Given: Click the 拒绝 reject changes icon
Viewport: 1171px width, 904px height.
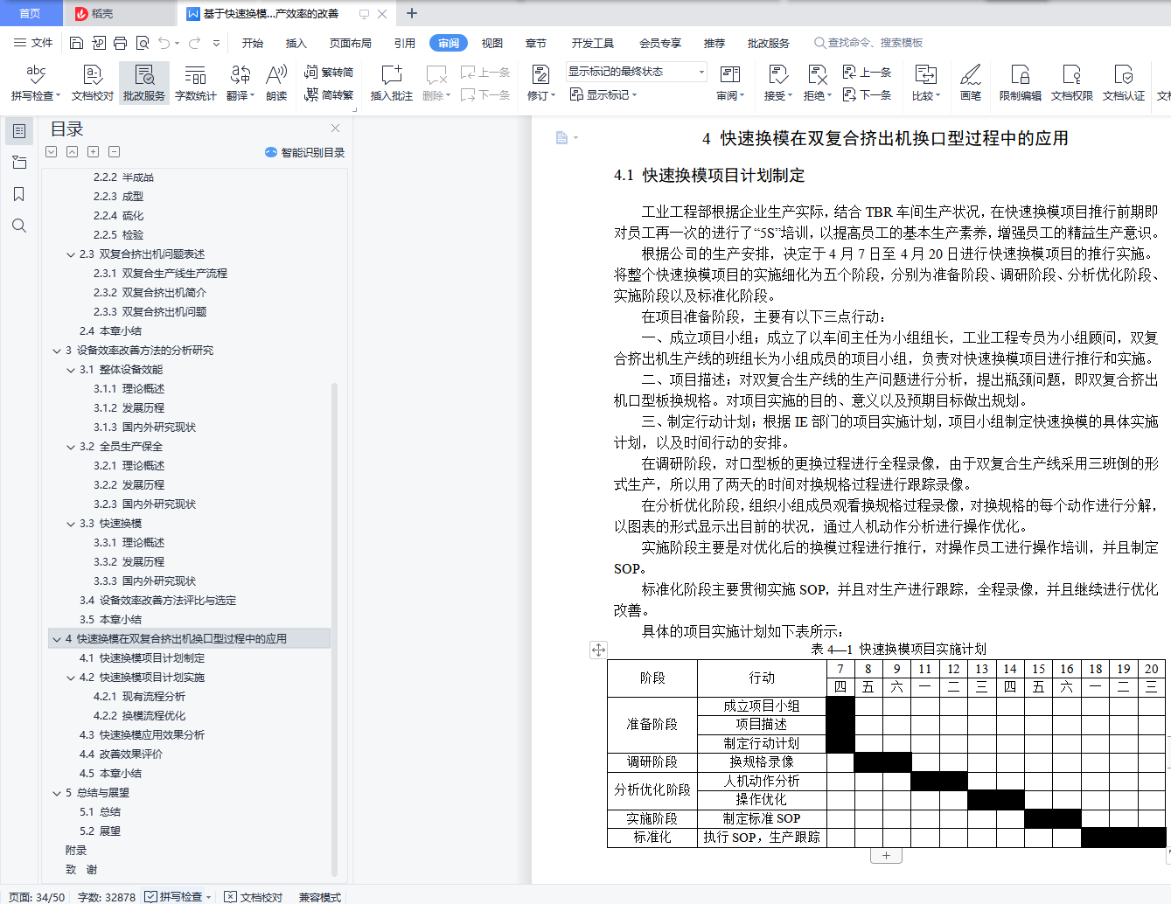Looking at the screenshot, I should (817, 83).
